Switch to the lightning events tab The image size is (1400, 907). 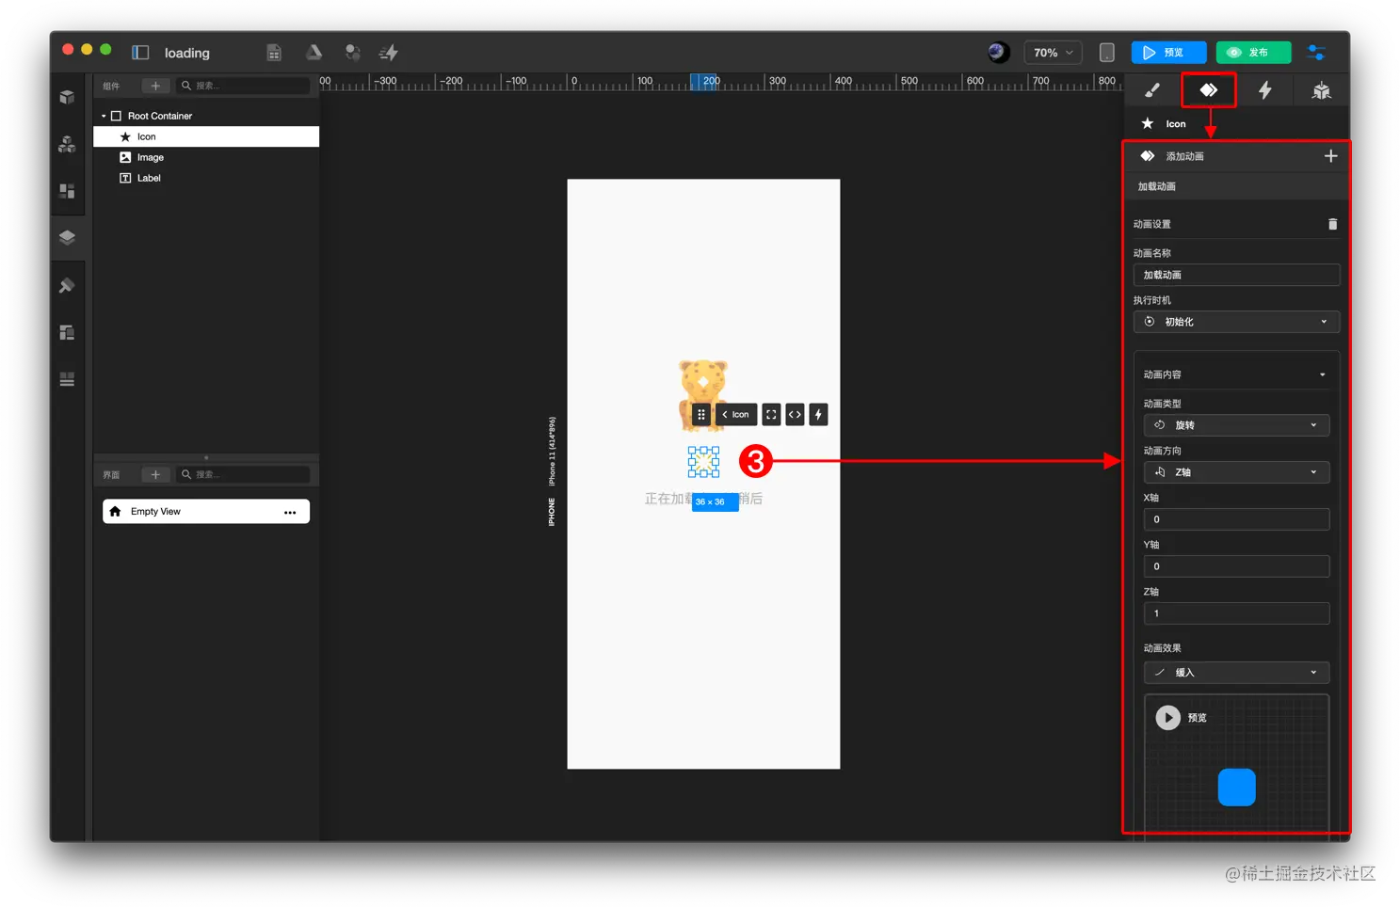point(1265,90)
